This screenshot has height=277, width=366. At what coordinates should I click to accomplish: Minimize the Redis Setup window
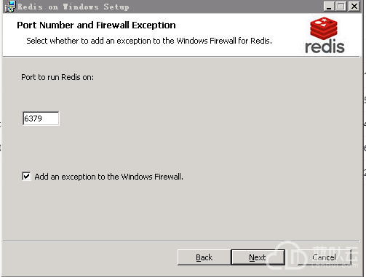tap(329, 7)
